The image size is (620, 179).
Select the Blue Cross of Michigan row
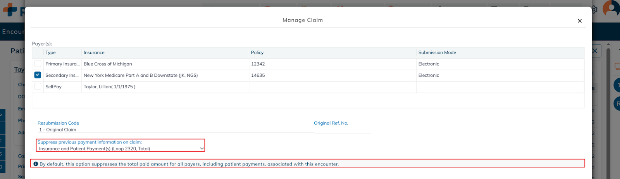(x=108, y=64)
